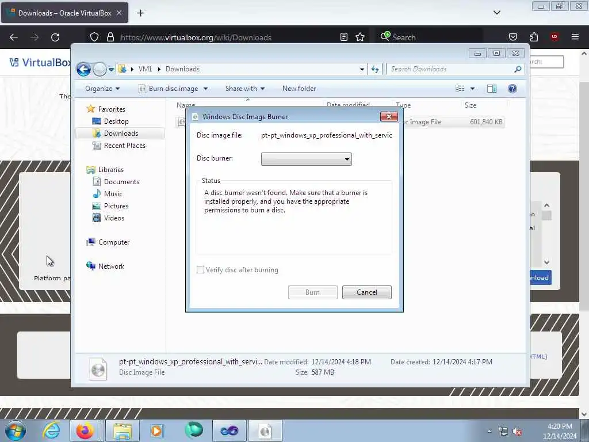Open the Disc burner combo box
The width and height of the screenshot is (589, 442).
click(307, 159)
